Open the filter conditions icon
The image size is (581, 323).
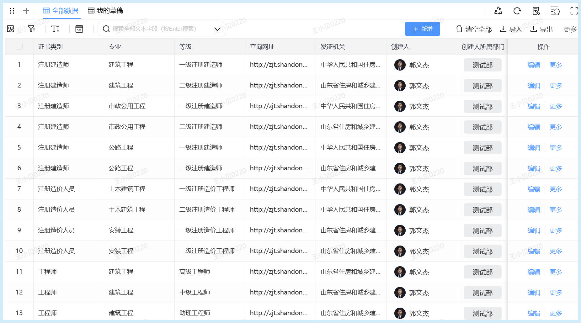pos(31,29)
